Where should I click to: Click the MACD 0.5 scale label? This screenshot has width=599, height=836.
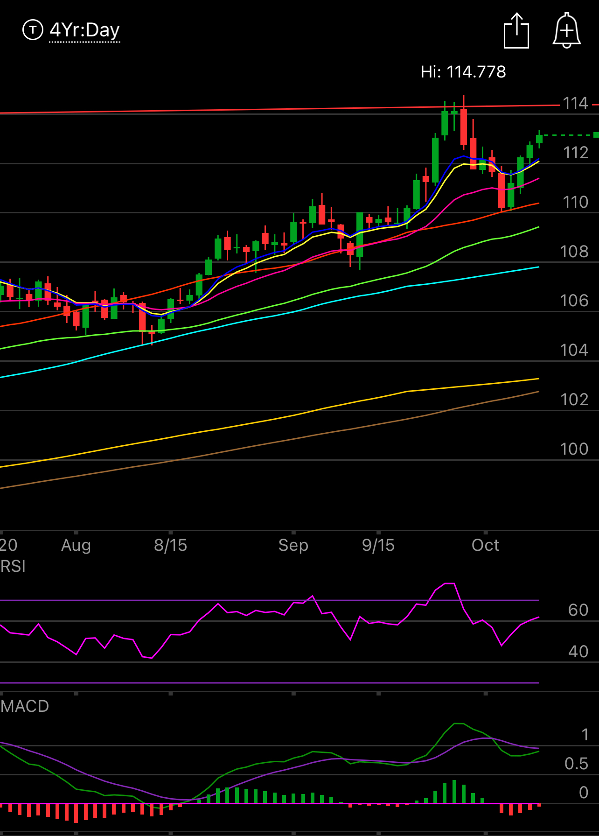[x=577, y=764]
